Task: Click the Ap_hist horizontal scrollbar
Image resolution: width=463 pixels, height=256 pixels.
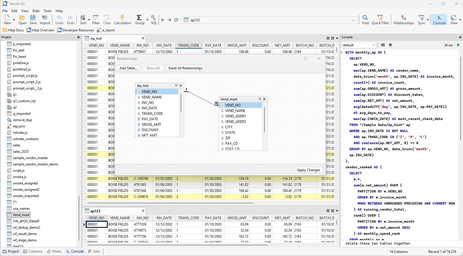Action: pyautogui.click(x=170, y=203)
